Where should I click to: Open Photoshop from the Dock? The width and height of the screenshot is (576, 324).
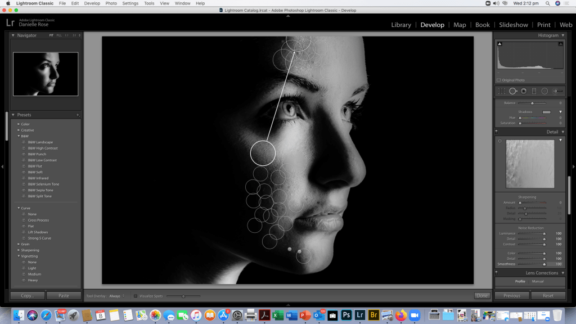346,316
